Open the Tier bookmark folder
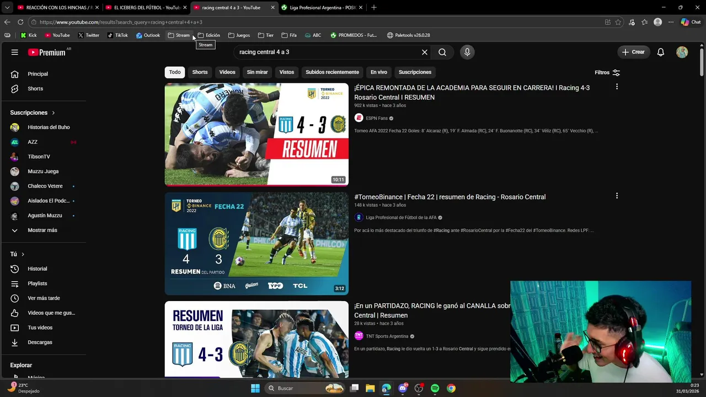Screen dimensions: 706x397 266,35
